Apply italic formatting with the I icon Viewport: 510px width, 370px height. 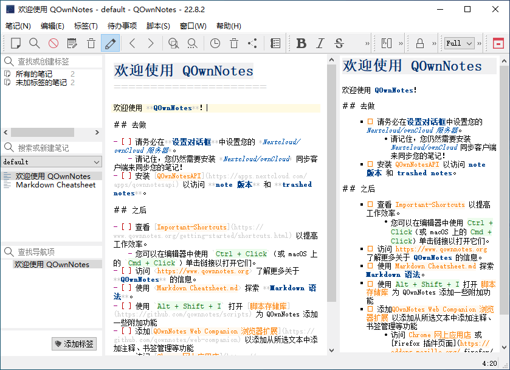coord(320,43)
